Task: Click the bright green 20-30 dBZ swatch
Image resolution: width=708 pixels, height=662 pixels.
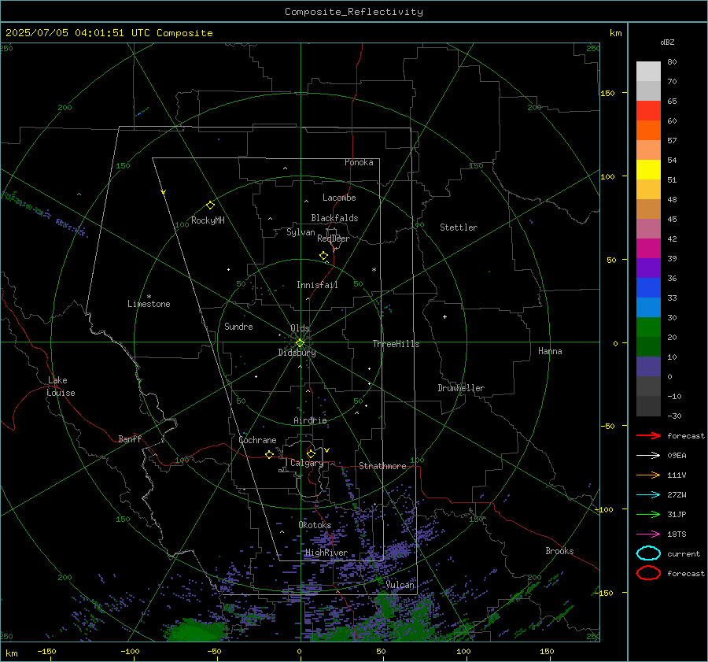Action: [x=648, y=327]
